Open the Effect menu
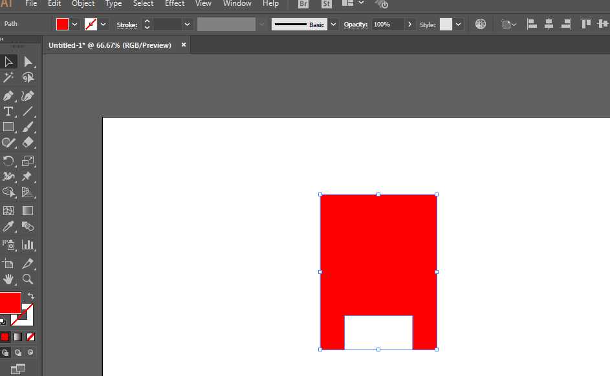Screen dimensions: 610x376 click(175, 4)
